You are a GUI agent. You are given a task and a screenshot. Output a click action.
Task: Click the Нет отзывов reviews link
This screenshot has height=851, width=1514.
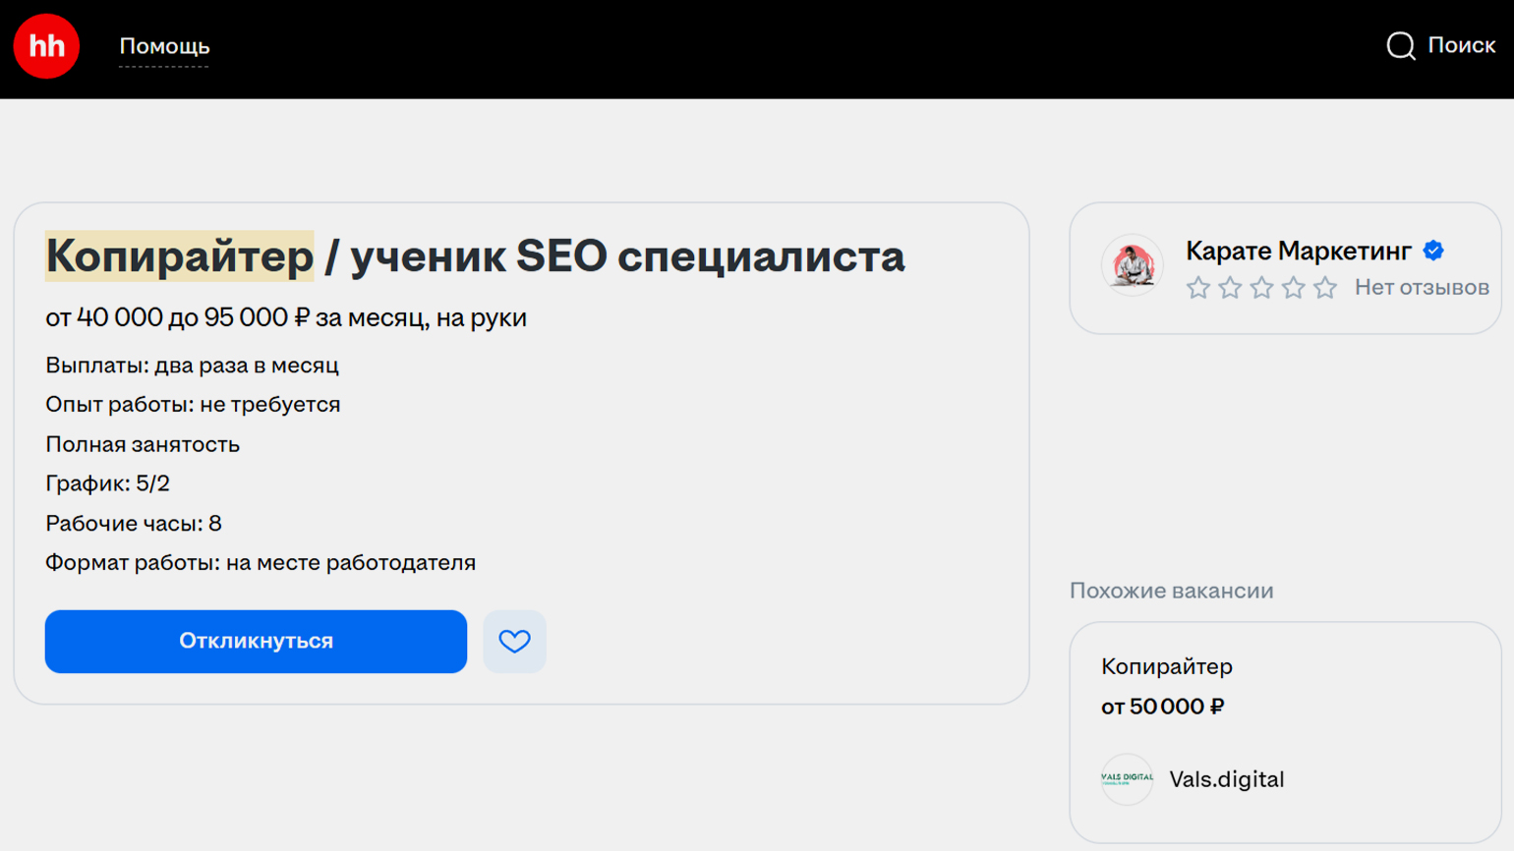1421,288
